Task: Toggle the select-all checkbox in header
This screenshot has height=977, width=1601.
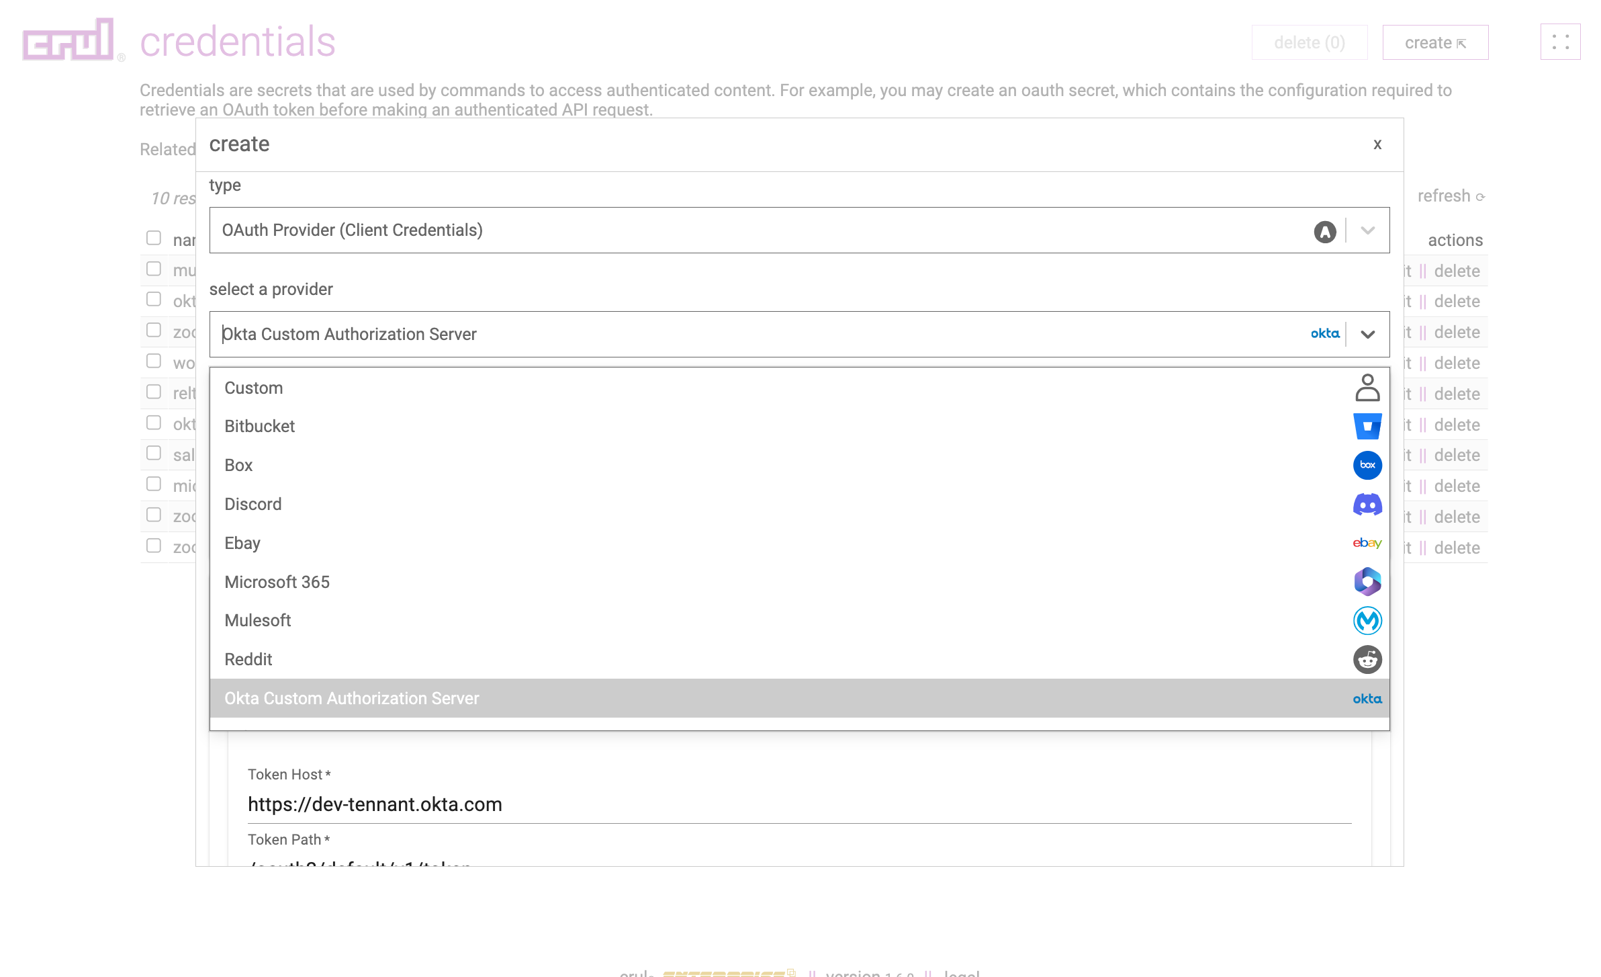Action: [x=154, y=238]
